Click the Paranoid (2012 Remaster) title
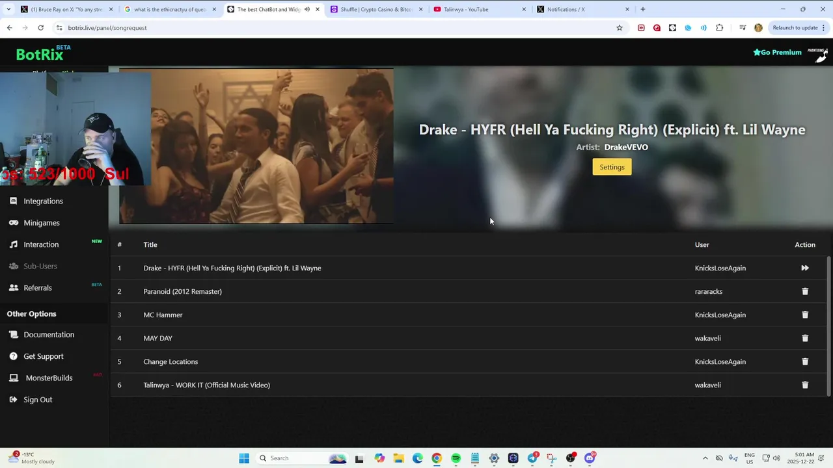This screenshot has width=833, height=468. [182, 291]
